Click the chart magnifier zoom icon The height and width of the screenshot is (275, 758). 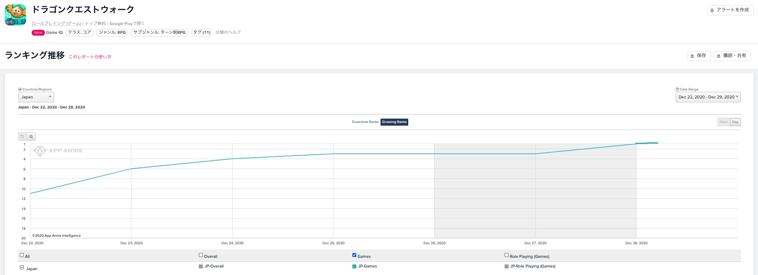coord(31,137)
